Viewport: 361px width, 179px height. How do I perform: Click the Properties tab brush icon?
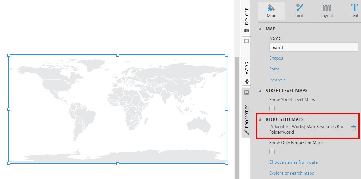point(247,133)
